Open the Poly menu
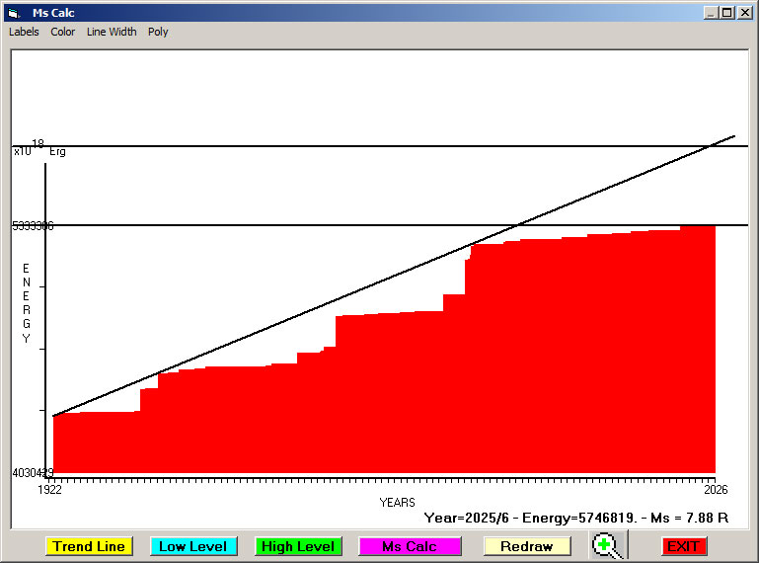The image size is (759, 563). pos(158,32)
